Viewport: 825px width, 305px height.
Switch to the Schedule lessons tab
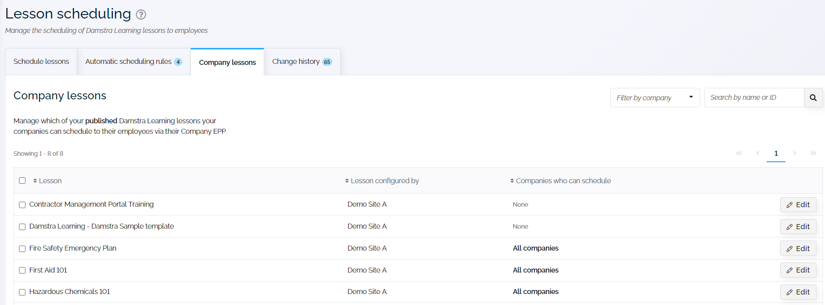pos(41,61)
